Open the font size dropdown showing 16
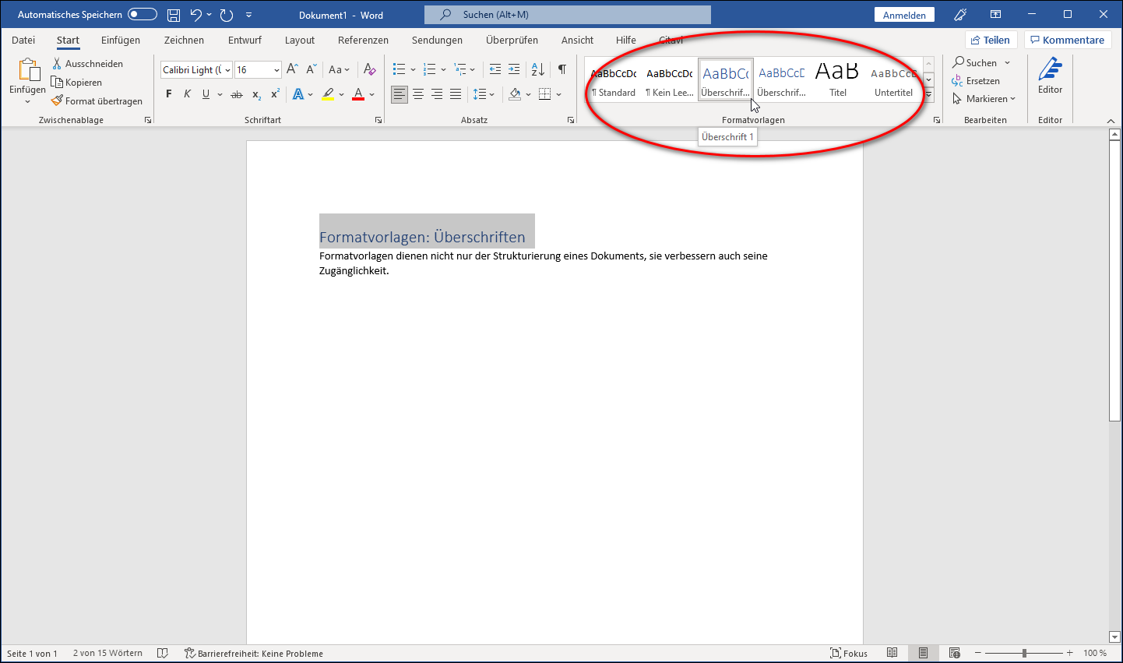 [x=276, y=70]
